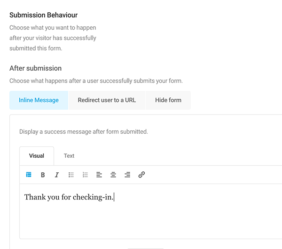Click the 'Submission Behaviour' heading
The height and width of the screenshot is (249, 282).
coord(44,15)
